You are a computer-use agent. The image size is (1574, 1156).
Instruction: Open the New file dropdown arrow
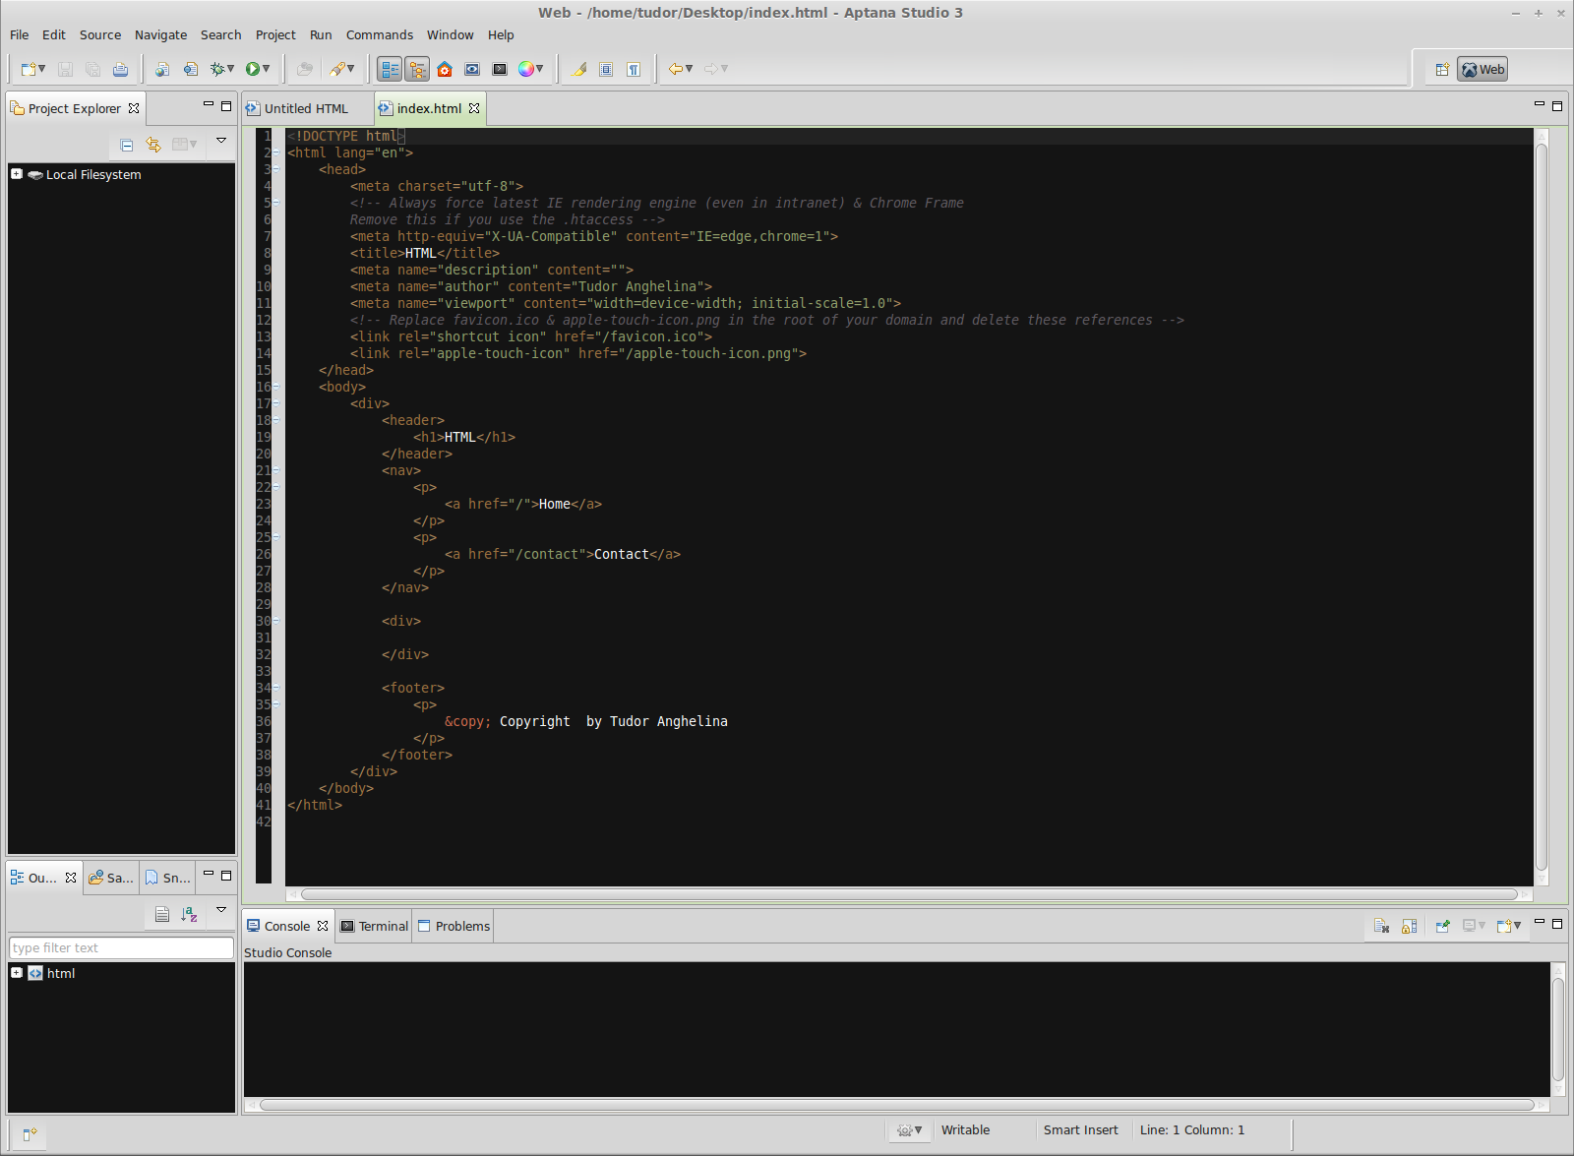click(x=42, y=69)
